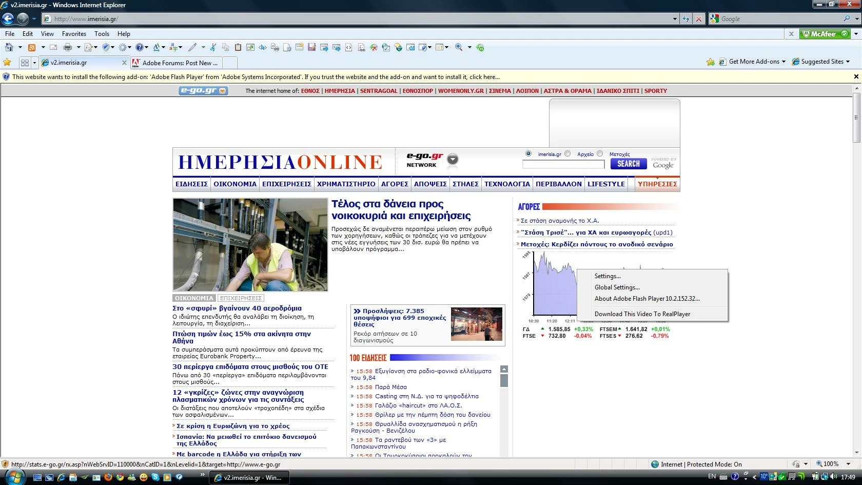
Task: Open the recent pages dropdown arrow
Action: (x=34, y=19)
